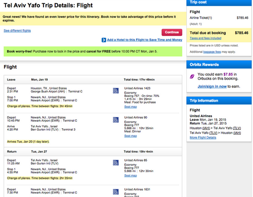The width and height of the screenshot is (253, 197).
Task: Open Seat map for United Airlines 1423
Action: (x=131, y=107)
